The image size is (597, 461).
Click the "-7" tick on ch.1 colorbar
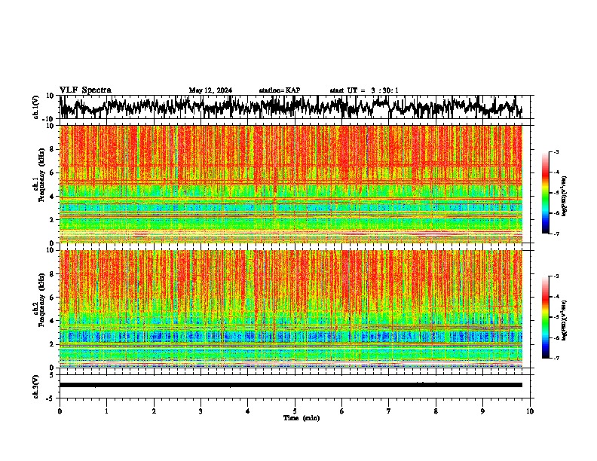tap(556, 234)
